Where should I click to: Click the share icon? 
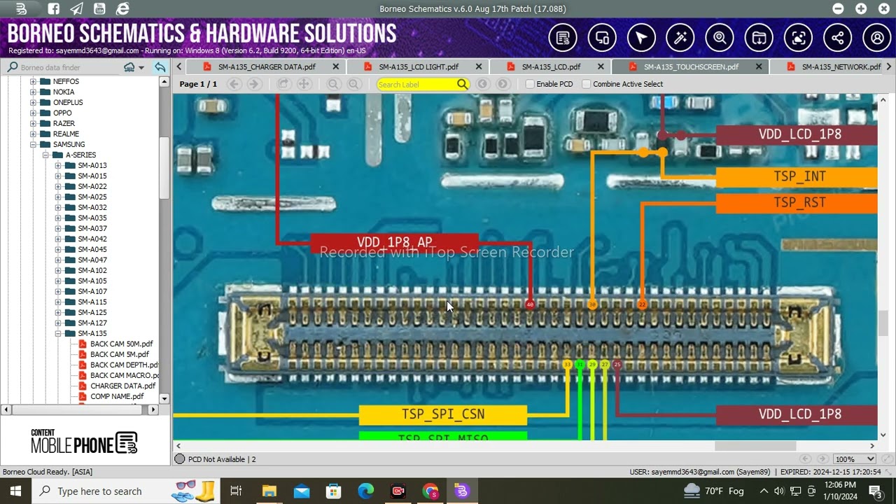click(837, 38)
